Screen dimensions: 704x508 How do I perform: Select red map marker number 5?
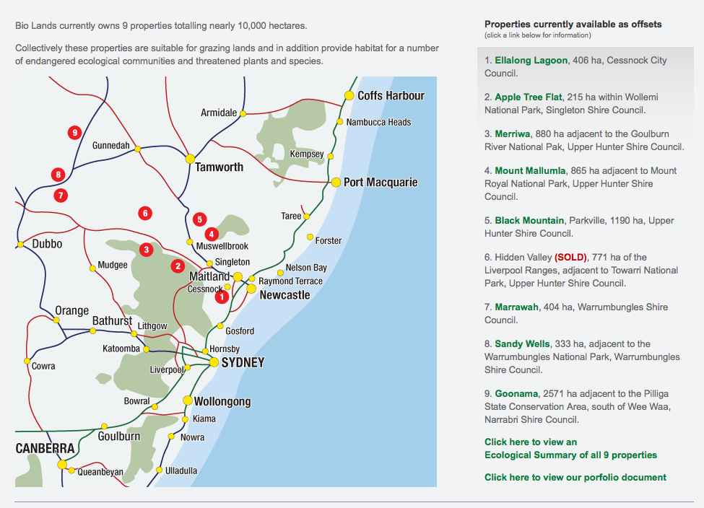point(200,219)
